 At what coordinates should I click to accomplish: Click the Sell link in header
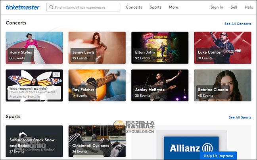(234, 7)
